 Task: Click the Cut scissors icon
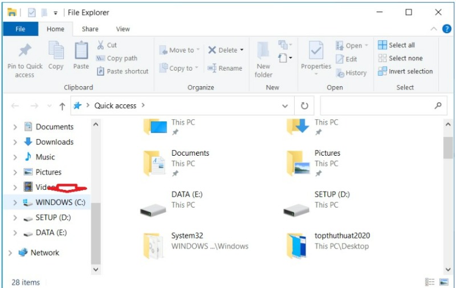[x=100, y=45]
